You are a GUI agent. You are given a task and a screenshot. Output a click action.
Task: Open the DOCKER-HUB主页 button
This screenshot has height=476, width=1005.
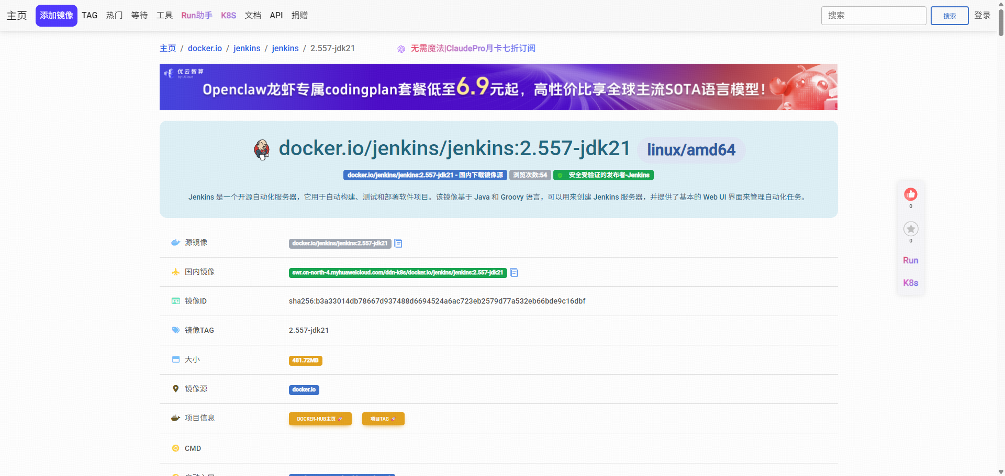point(320,419)
